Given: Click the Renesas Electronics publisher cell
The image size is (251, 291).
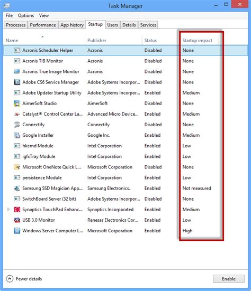Looking at the screenshot, I should 113,220.
